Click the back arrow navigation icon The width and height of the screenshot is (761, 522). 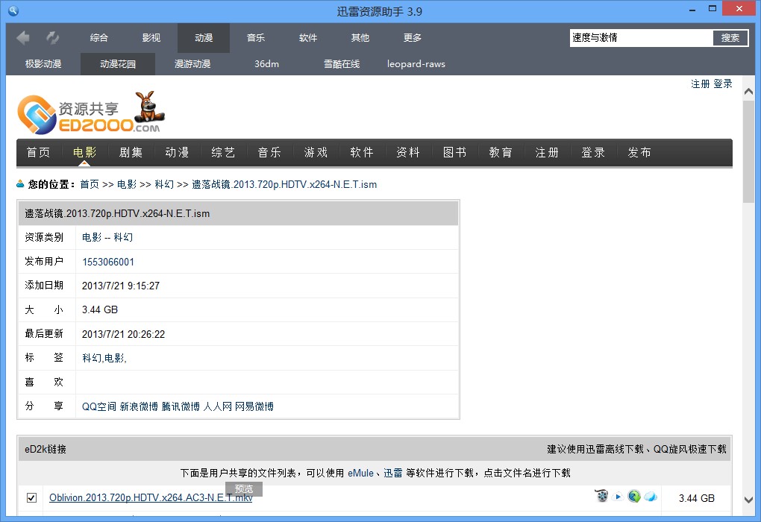click(23, 37)
